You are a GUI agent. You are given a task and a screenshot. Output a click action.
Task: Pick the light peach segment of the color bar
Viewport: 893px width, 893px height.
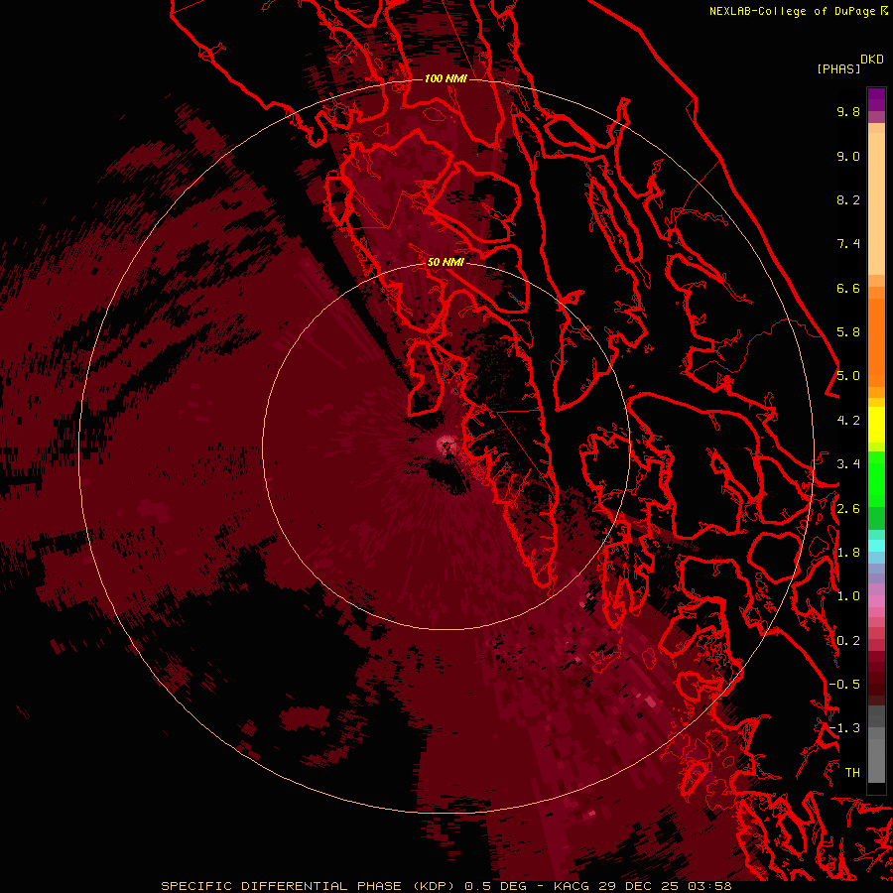[876, 205]
